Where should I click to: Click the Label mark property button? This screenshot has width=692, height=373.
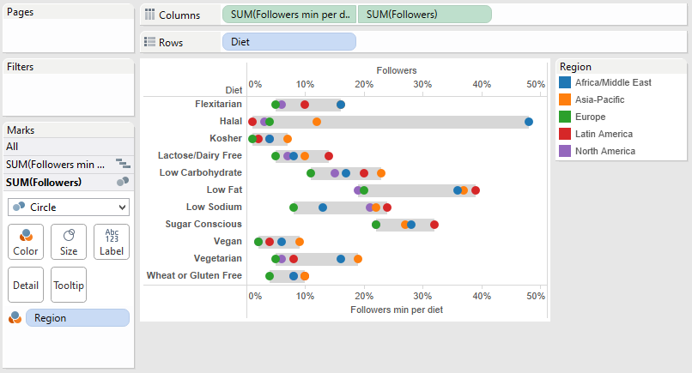coord(112,242)
